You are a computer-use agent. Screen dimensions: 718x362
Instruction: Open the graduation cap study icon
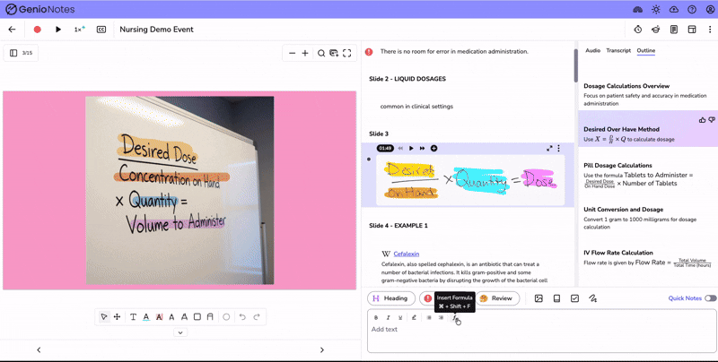(x=656, y=30)
